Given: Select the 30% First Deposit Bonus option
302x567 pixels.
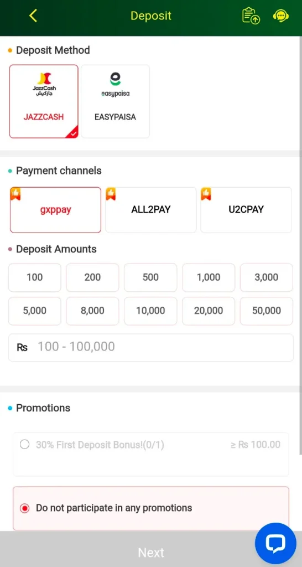Looking at the screenshot, I should (151, 455).
